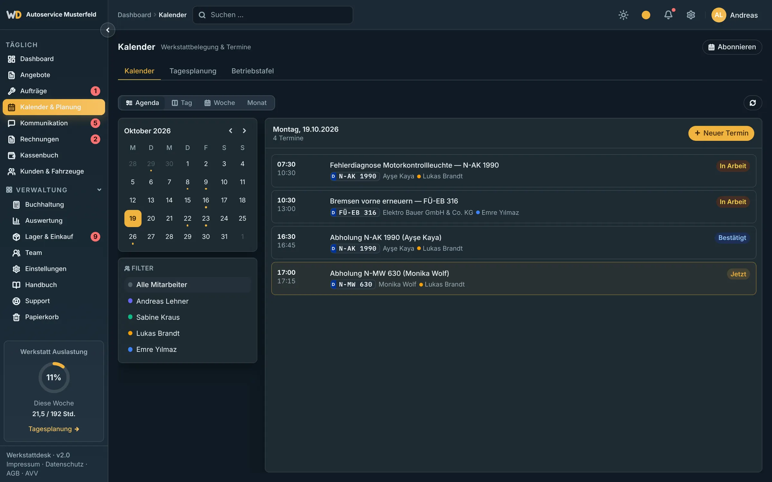Open Auswertung in sidebar
Image resolution: width=772 pixels, height=482 pixels.
tap(56, 220)
